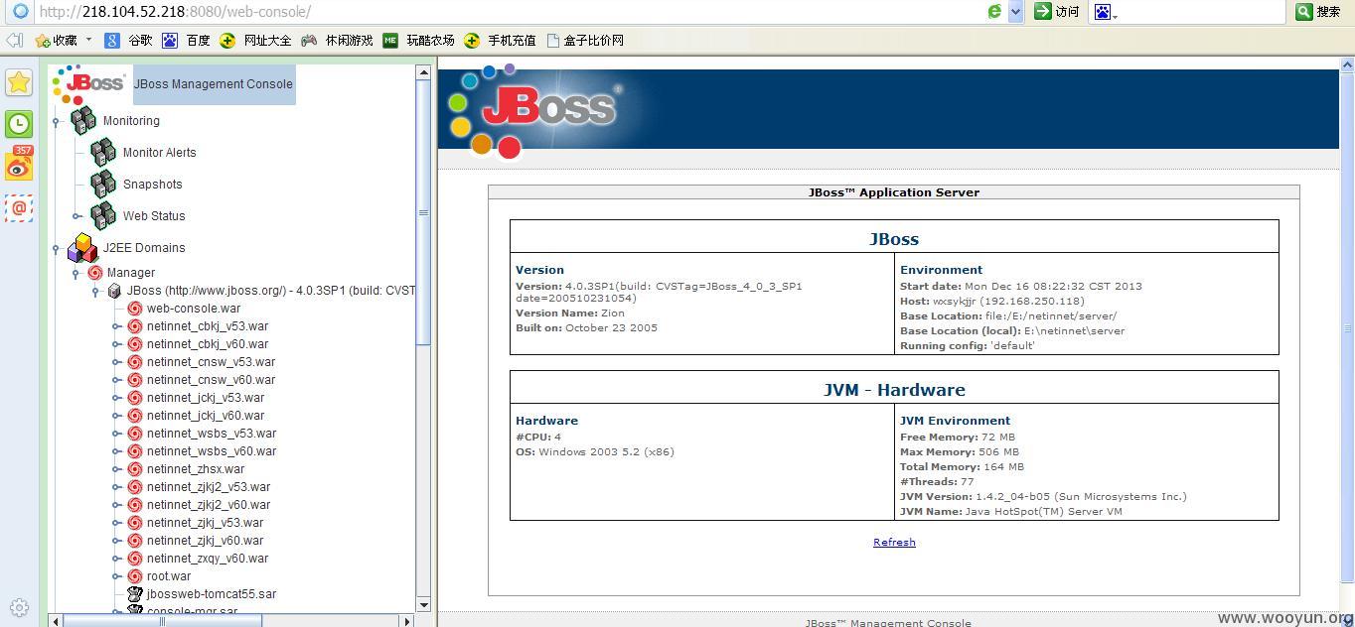Select netinnet_jckj_v60.war in tree
1355x627 pixels.
(x=206, y=416)
